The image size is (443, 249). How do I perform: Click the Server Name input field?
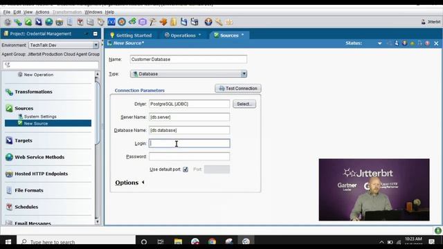point(189,117)
